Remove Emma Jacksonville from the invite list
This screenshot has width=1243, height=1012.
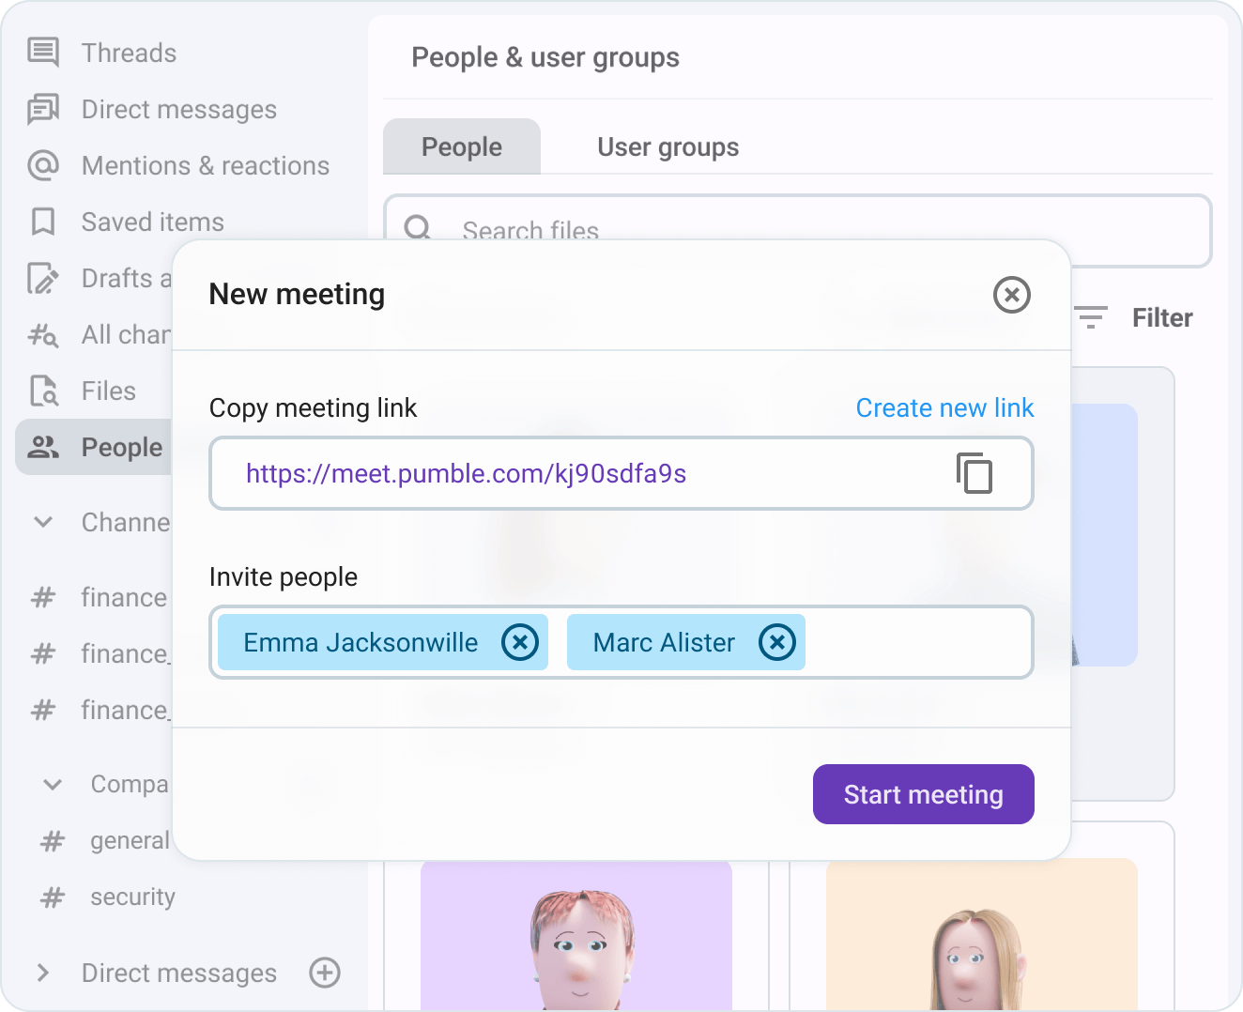click(519, 642)
